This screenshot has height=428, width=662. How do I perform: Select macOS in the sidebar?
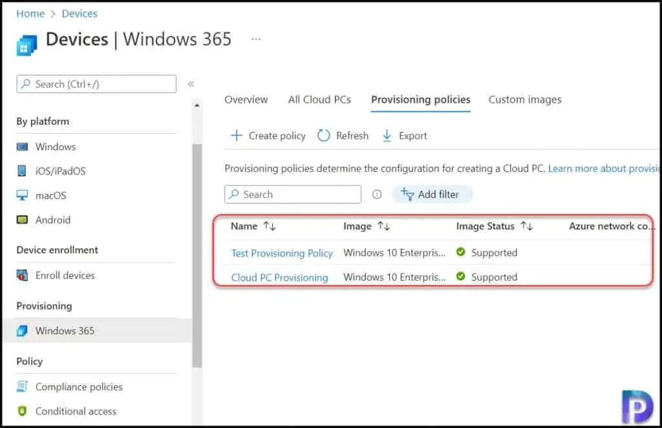pyautogui.click(x=50, y=195)
